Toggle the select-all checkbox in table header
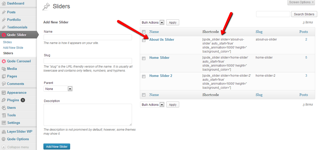Image resolution: width=321 pixels, height=150 pixels. [x=144, y=32]
